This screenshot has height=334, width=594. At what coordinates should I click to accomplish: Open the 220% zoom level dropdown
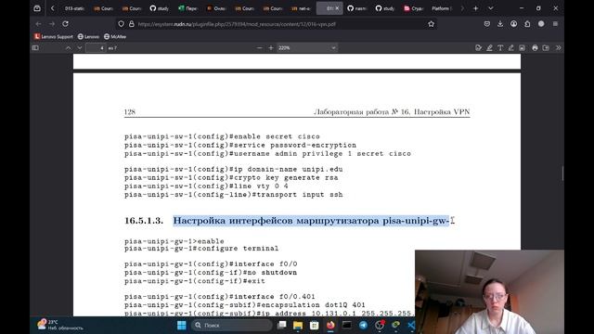pos(307,48)
